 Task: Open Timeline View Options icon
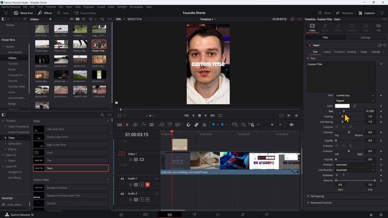[119, 125]
